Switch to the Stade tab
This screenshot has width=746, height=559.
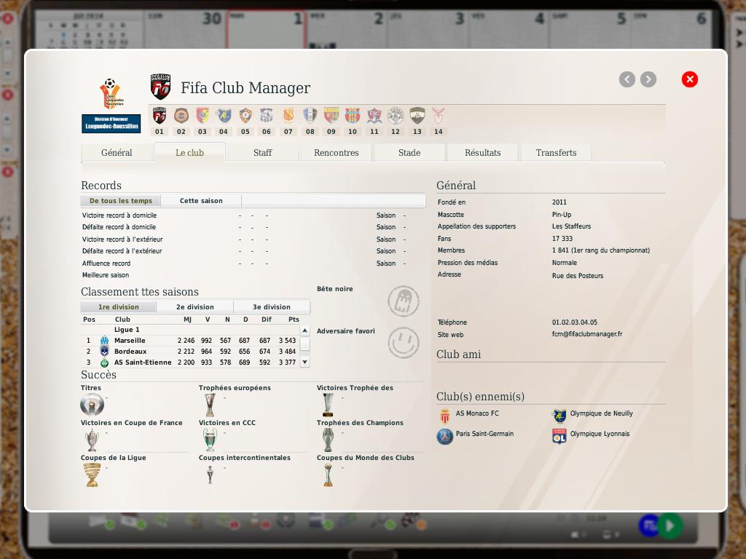409,153
